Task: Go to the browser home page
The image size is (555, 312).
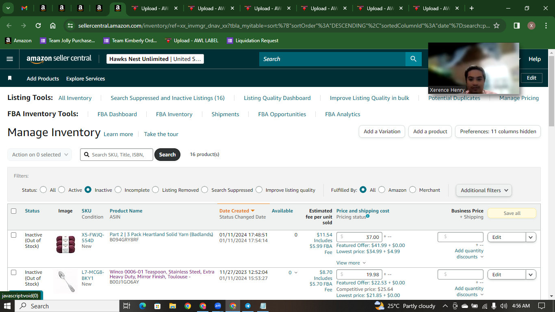Action: click(x=53, y=26)
